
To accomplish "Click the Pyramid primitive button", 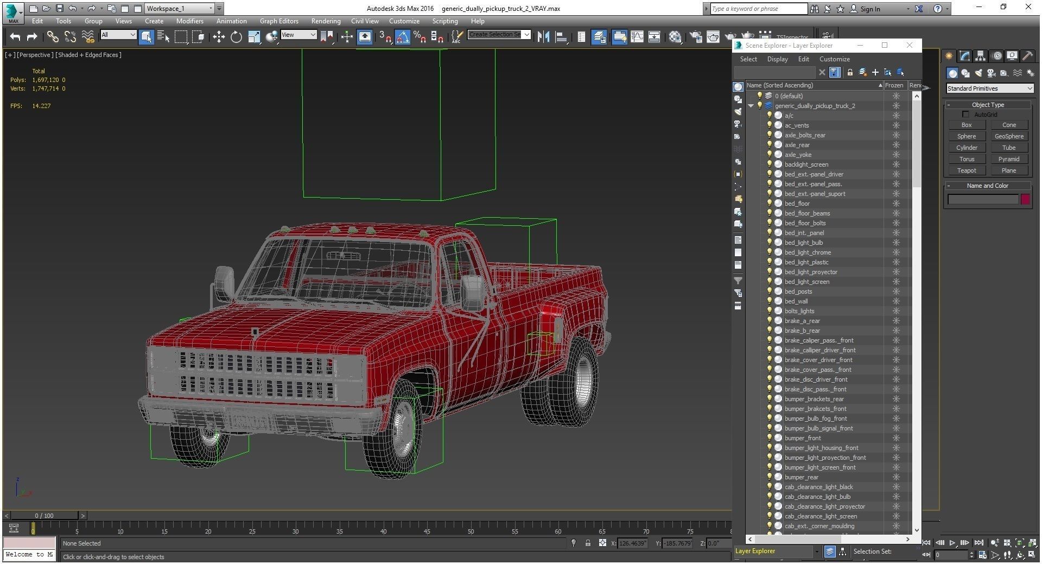I will coord(1009,159).
